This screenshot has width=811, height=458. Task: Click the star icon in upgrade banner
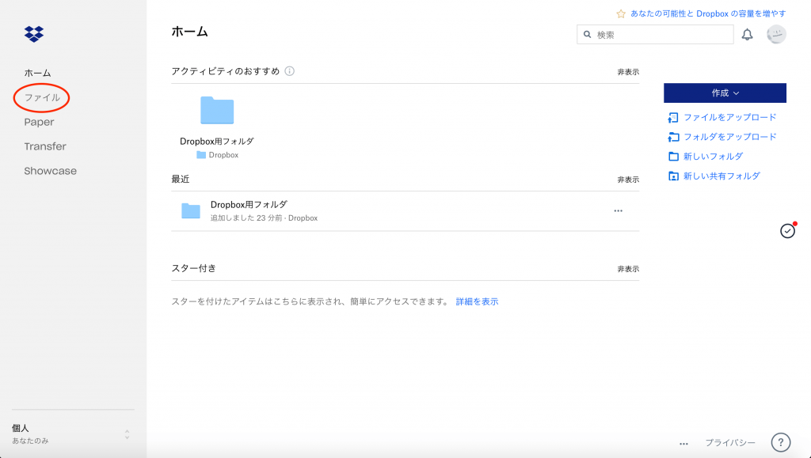[621, 14]
